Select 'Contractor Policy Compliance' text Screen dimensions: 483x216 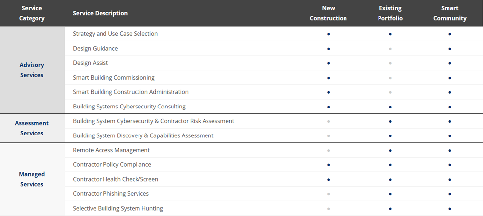pyautogui.click(x=112, y=165)
